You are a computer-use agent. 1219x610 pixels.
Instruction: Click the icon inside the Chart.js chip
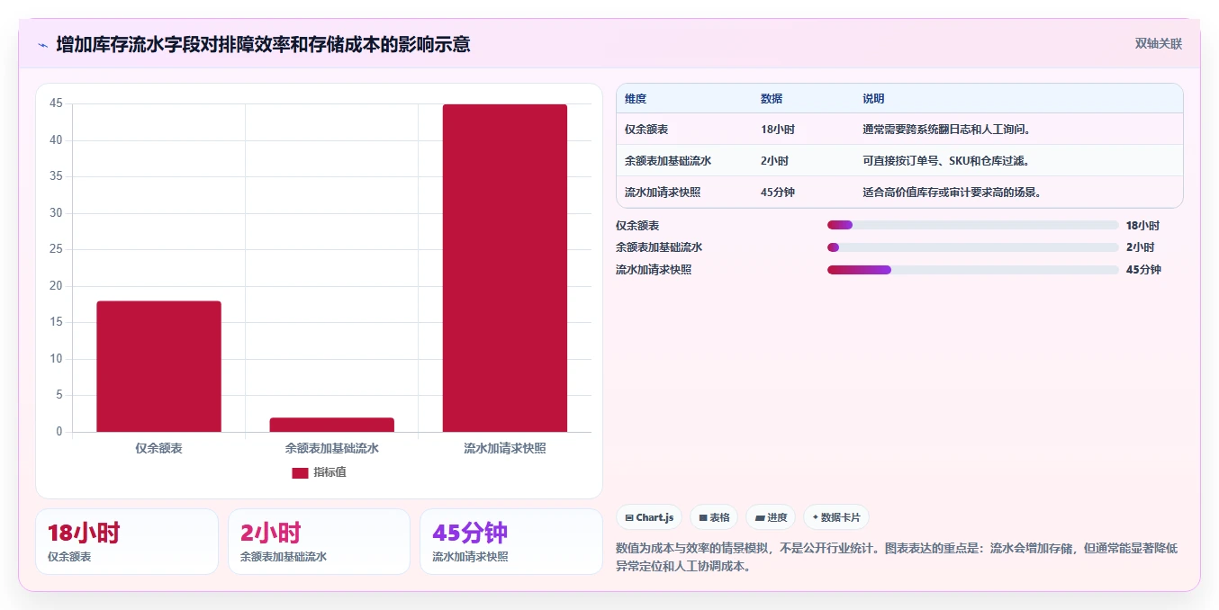click(629, 518)
